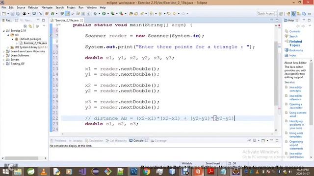Open the Refactor menu

point(33,8)
